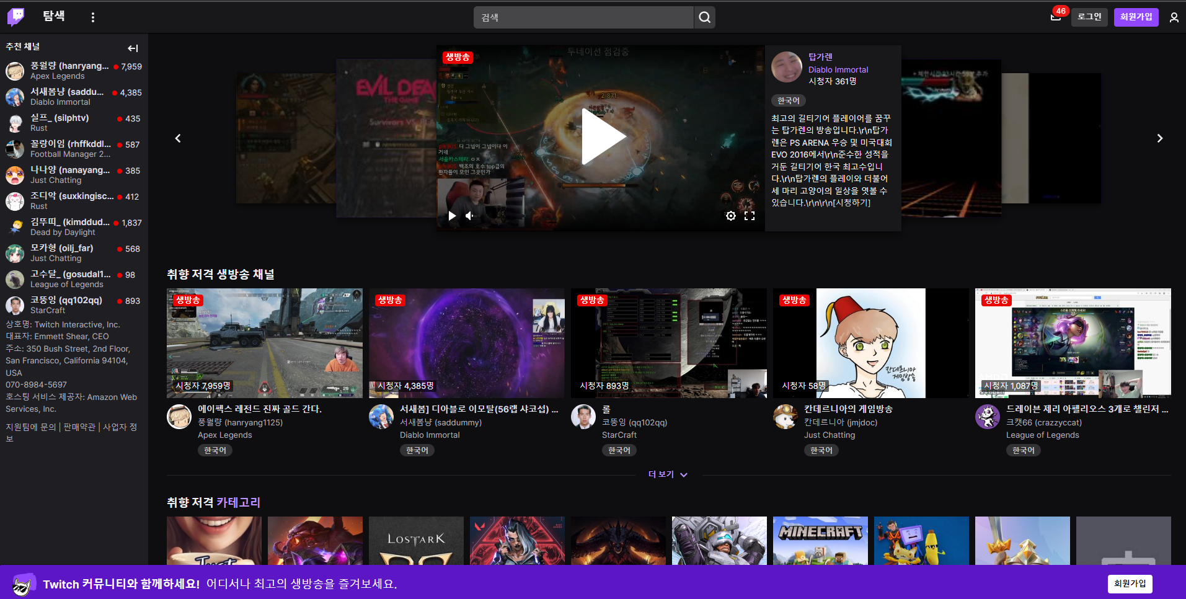Open 나나양 avatar in the sidebar

[15, 175]
